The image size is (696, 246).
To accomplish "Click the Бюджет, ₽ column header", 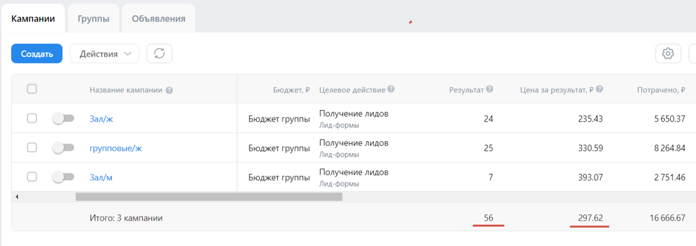I will point(291,90).
